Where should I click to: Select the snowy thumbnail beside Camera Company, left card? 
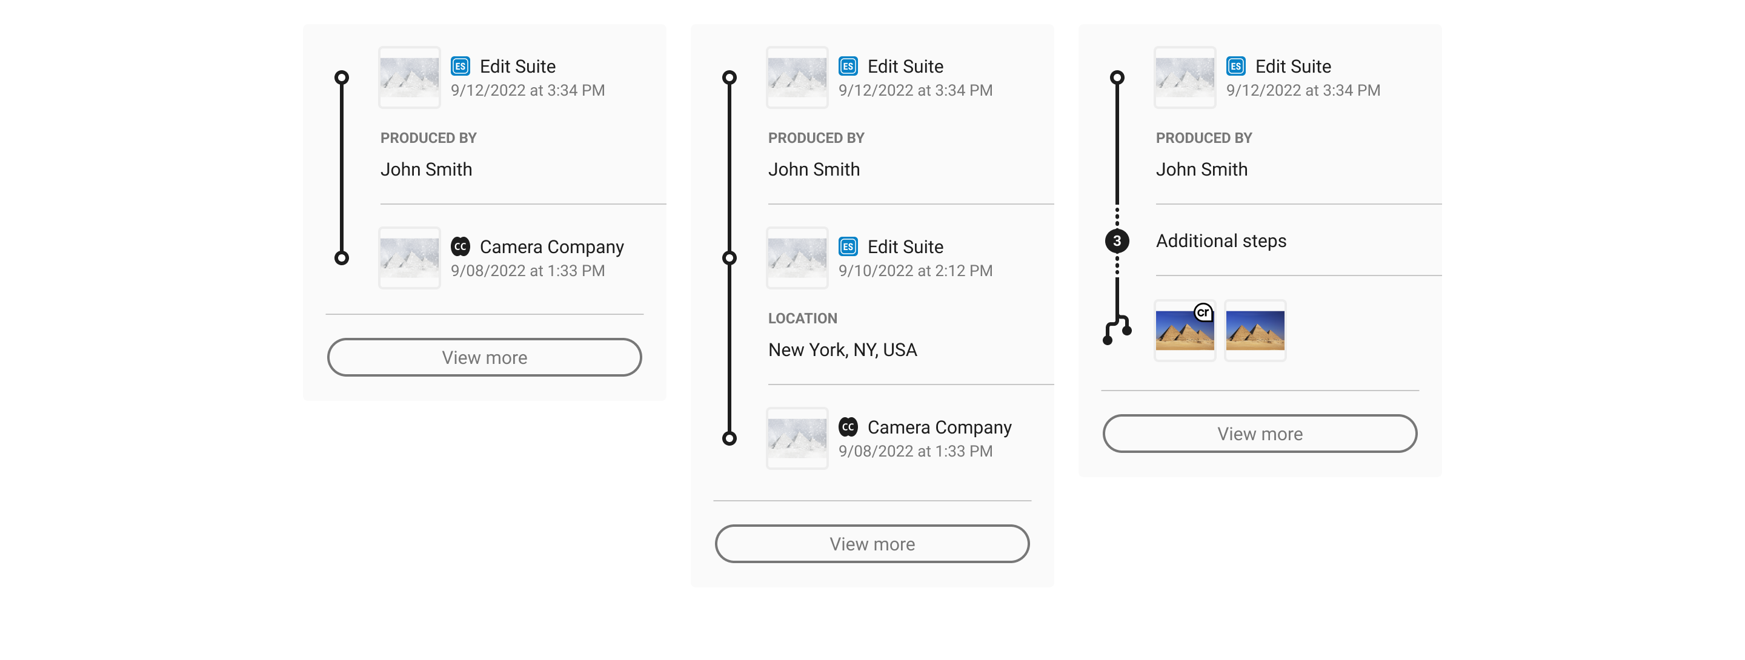click(x=409, y=258)
